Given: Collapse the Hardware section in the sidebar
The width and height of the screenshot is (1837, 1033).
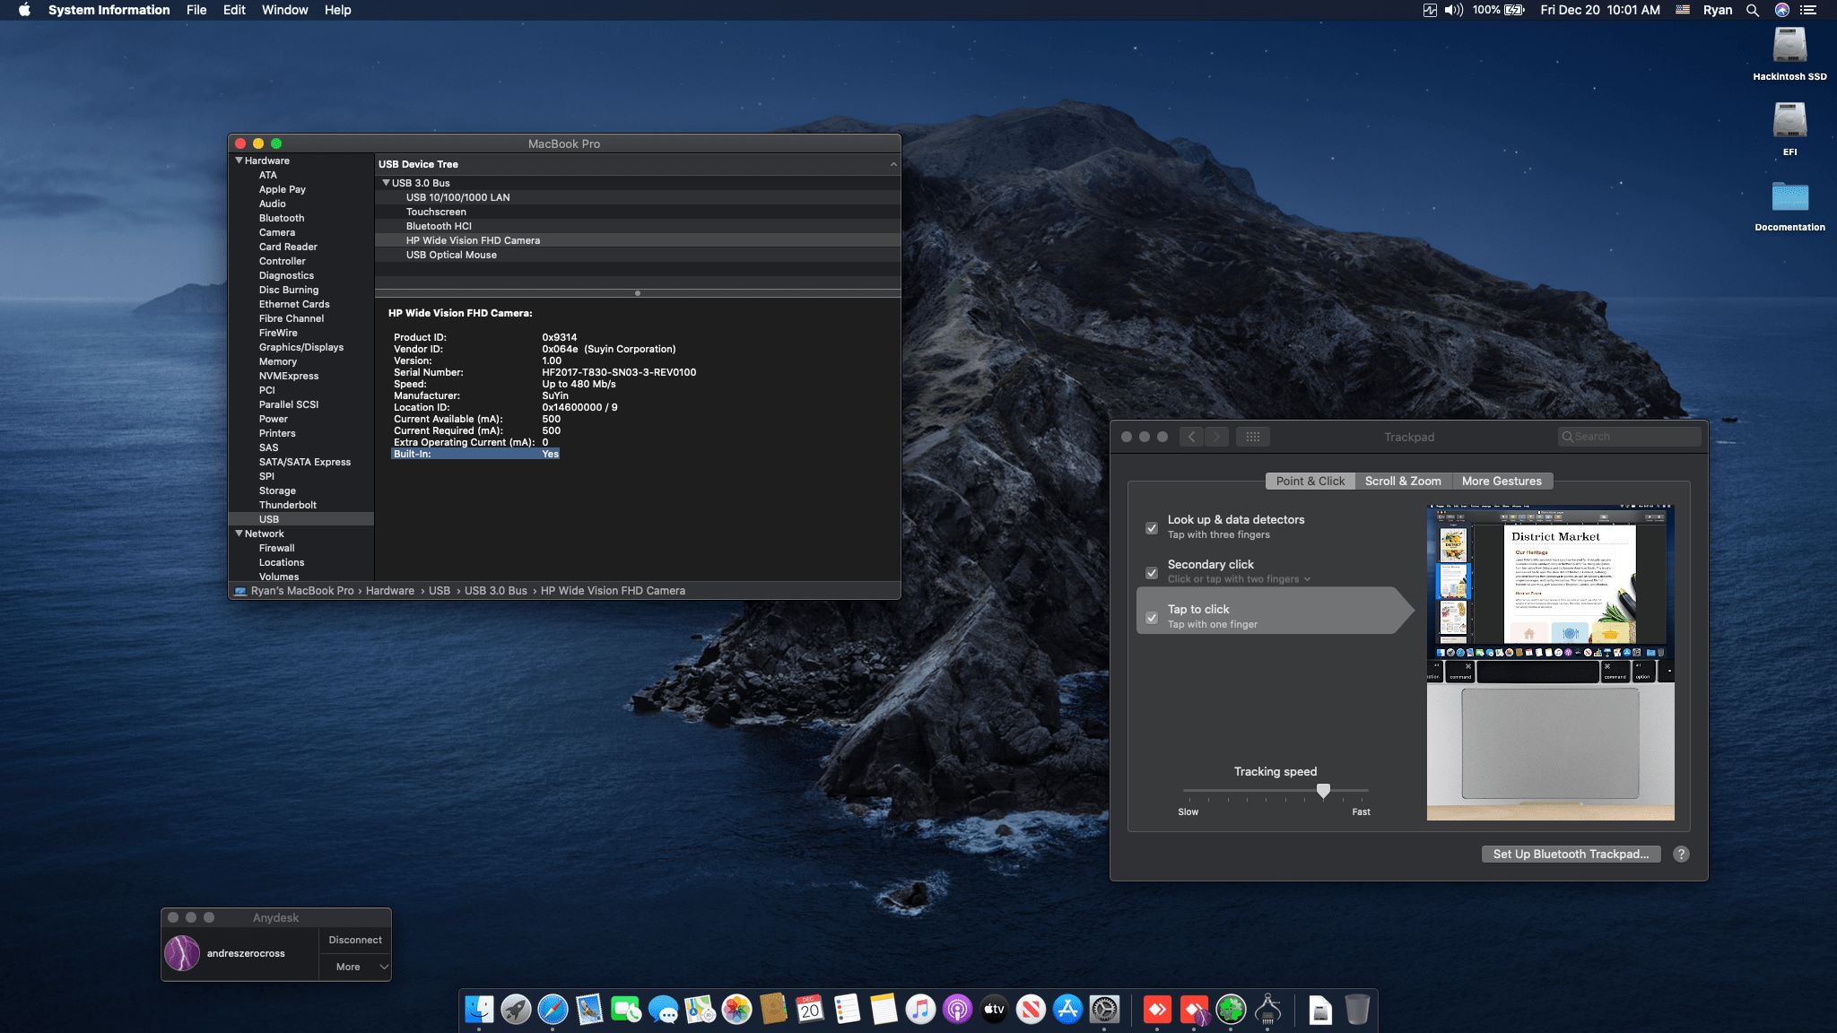Looking at the screenshot, I should click(239, 161).
